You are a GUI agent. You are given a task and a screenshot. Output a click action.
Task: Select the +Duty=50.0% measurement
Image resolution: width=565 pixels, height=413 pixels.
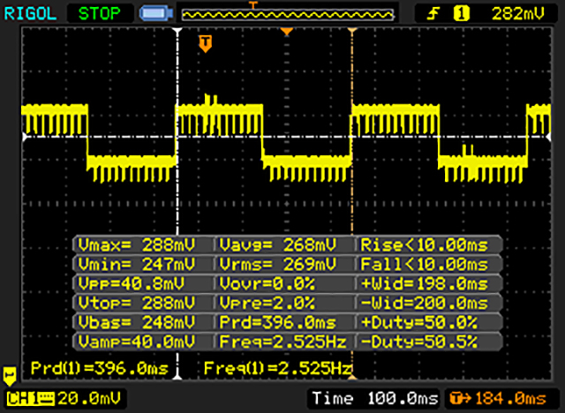pos(429,321)
